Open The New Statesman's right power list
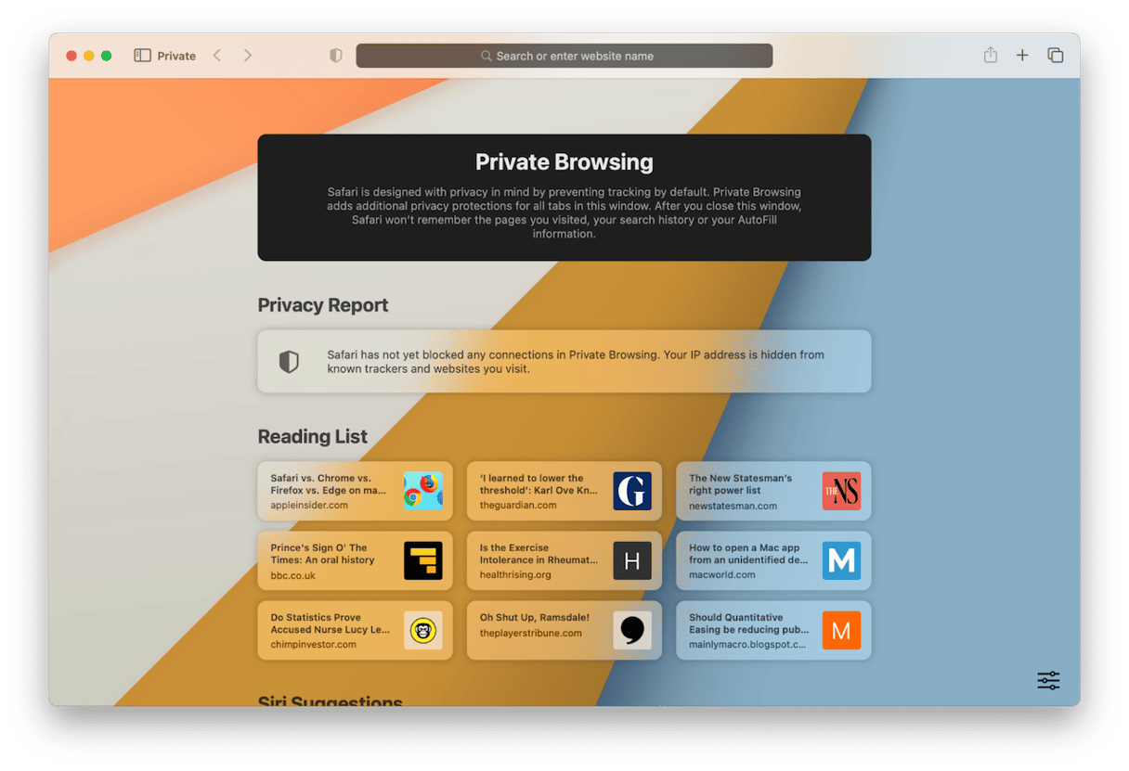Image resolution: width=1129 pixels, height=771 pixels. point(747,491)
